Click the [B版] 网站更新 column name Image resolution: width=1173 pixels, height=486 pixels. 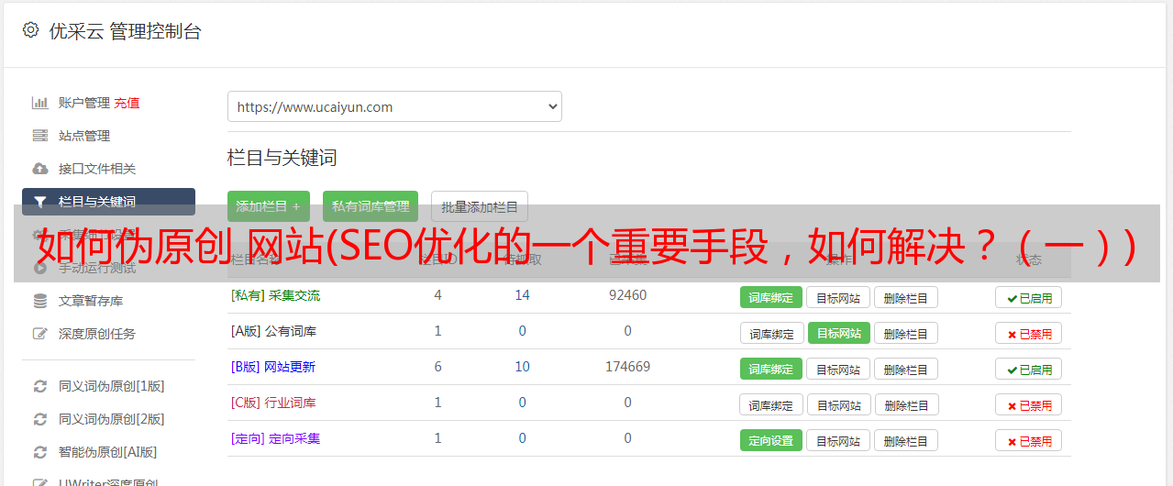click(273, 367)
